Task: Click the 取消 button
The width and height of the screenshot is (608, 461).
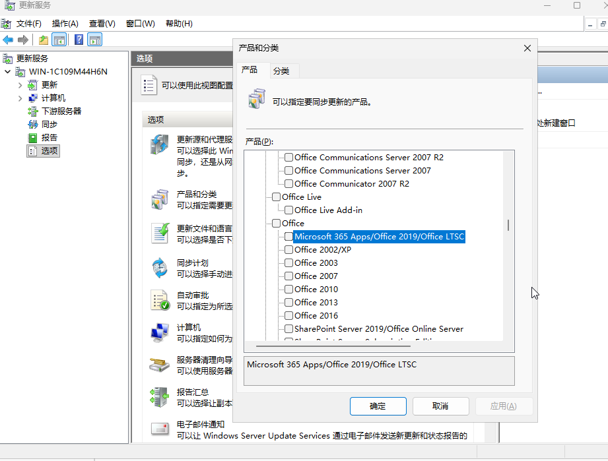Action: click(x=440, y=406)
